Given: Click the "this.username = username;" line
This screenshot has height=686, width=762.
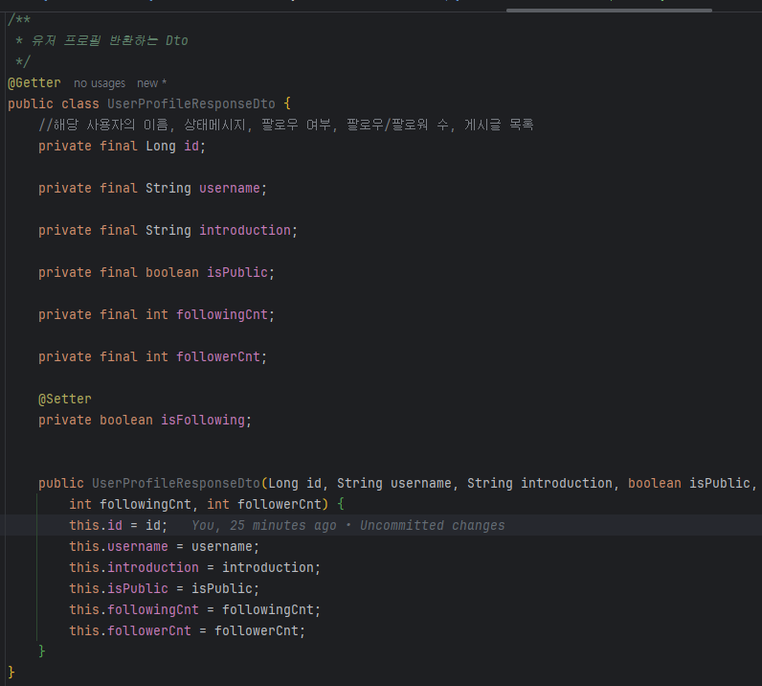Looking at the screenshot, I should pyautogui.click(x=165, y=546).
